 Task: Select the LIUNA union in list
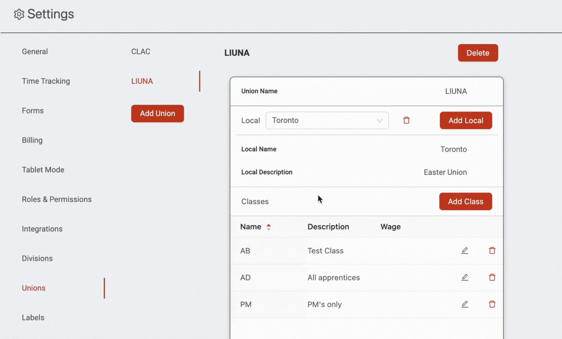[142, 81]
